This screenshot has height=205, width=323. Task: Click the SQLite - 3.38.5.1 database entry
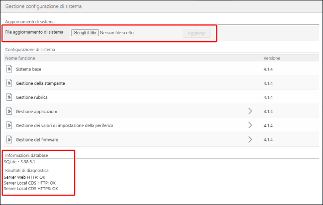click(x=18, y=162)
